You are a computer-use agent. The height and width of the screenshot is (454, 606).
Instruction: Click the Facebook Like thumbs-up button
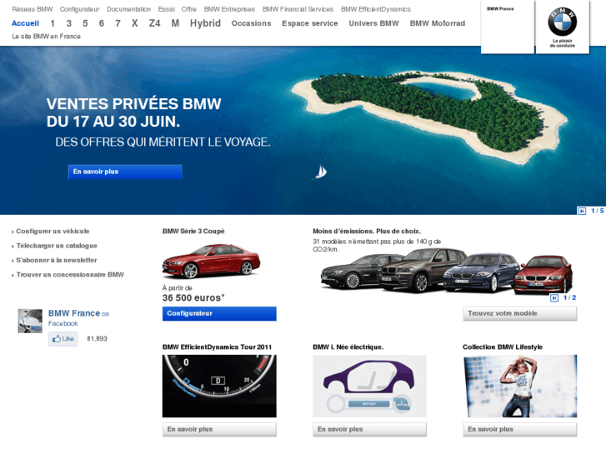point(63,339)
